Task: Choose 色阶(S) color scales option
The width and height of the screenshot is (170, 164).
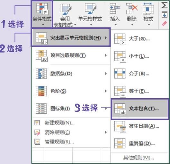Action: tap(71, 91)
